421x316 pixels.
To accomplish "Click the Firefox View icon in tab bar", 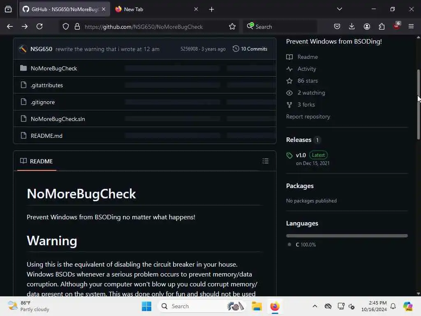I will coord(8,9).
